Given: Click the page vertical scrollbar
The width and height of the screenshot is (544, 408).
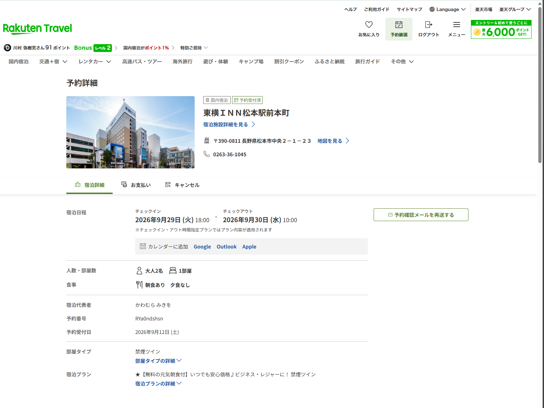Looking at the screenshot, I should (x=540, y=84).
